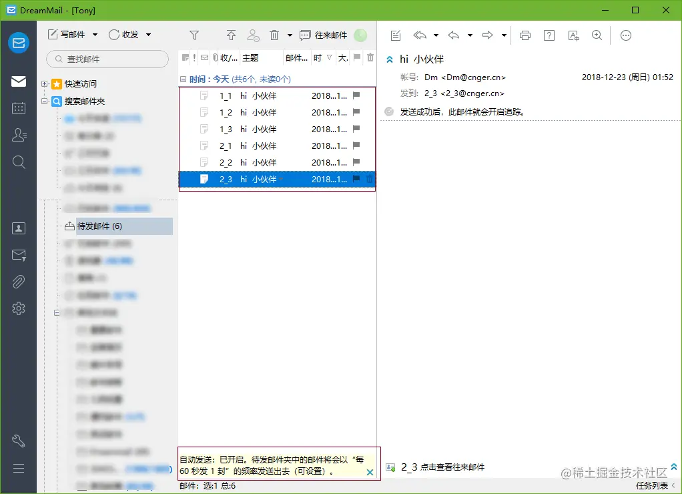Click the 收发 send/receive button
The height and width of the screenshot is (494, 682).
coord(124,35)
